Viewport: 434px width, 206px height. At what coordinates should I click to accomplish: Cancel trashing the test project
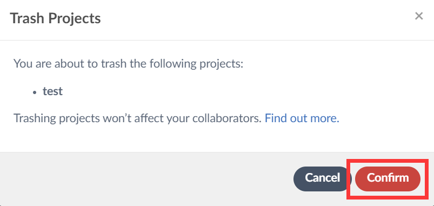322,178
